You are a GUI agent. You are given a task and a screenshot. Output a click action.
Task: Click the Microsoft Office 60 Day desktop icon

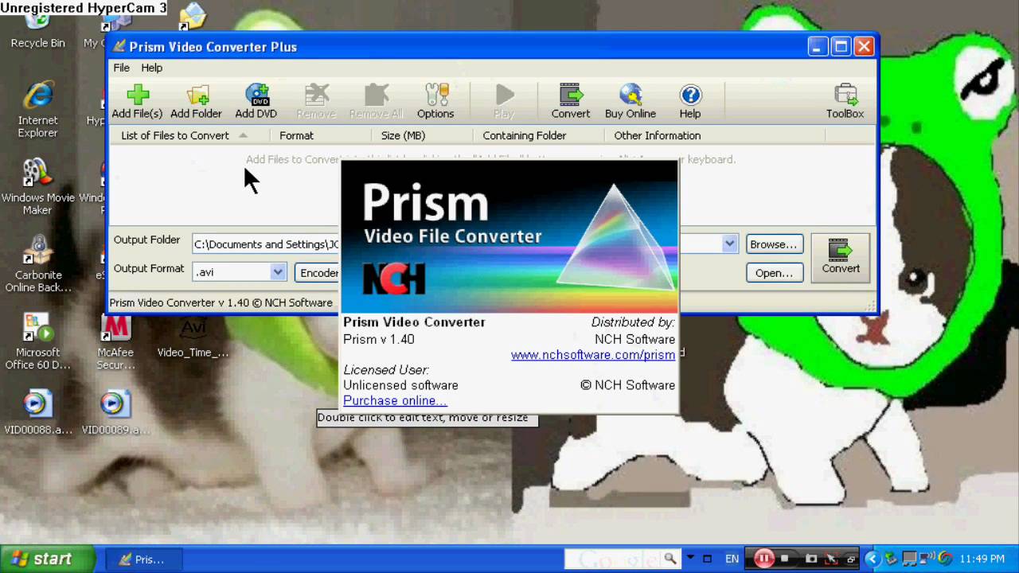pos(37,342)
